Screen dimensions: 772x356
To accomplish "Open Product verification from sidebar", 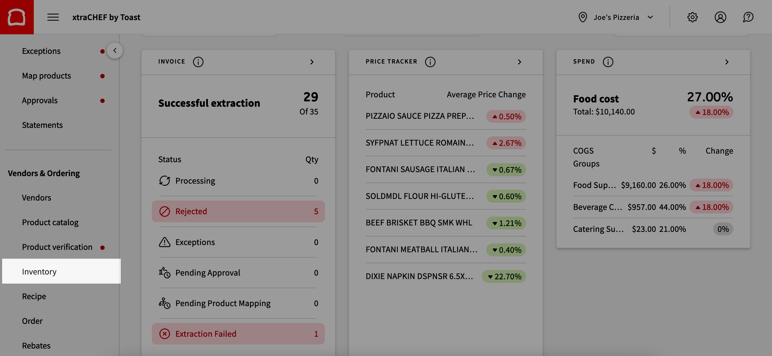I will click(x=57, y=247).
